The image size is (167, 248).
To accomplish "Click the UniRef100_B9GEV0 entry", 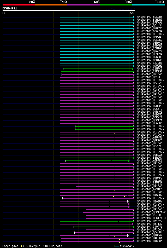I will (x=150, y=28).
